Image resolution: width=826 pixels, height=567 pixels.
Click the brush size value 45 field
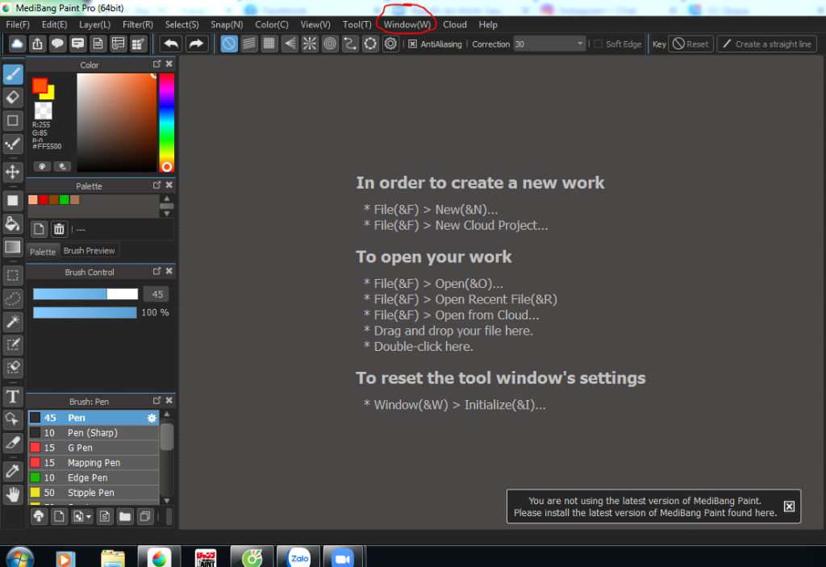coord(157,294)
